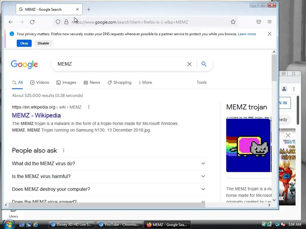Open the tracking protection shield icon
This screenshot has height=229, width=306.
58,22
